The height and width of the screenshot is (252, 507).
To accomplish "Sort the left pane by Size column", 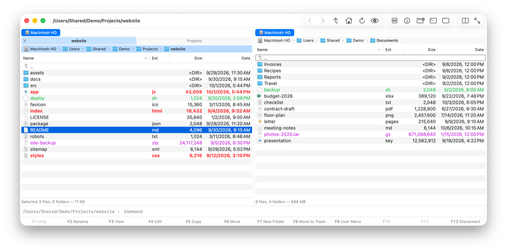I will 187,58.
